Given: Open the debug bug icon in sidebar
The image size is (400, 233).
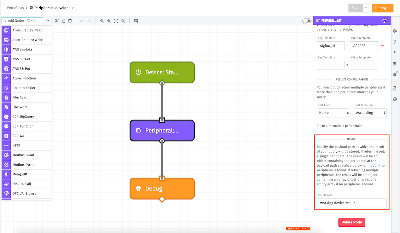Looking at the screenshot, I should (395, 74).
